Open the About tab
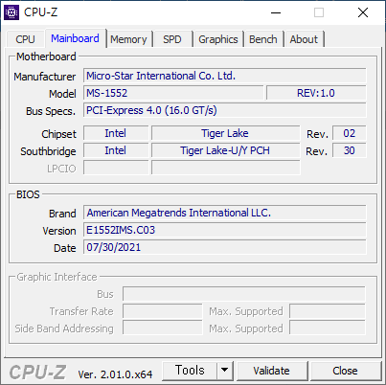The height and width of the screenshot is (385, 386). [x=304, y=39]
